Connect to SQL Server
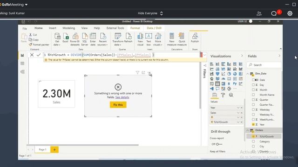This screenshot has height=167, width=298. tap(85, 39)
